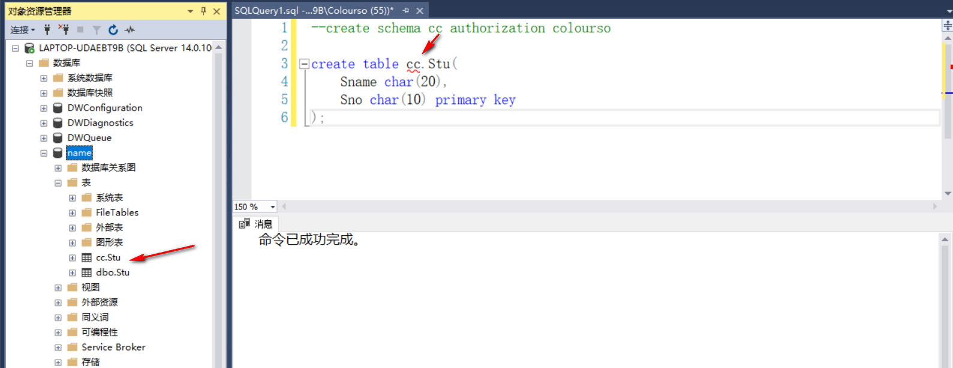Click the Disconnect plug icon with red X
Image resolution: width=953 pixels, height=368 pixels.
tap(64, 29)
